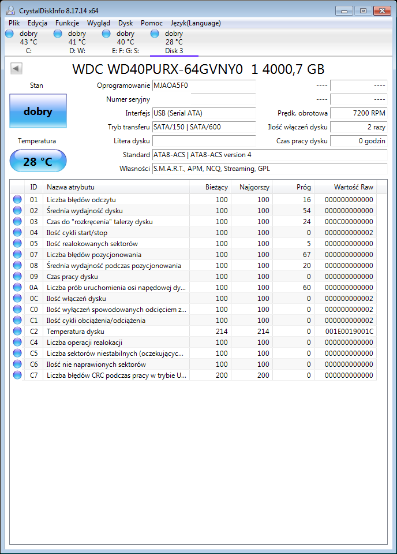Image resolution: width=397 pixels, height=554 pixels.
Task: Click the 'Nazwa atrybutu' column header
Action: click(x=116, y=187)
